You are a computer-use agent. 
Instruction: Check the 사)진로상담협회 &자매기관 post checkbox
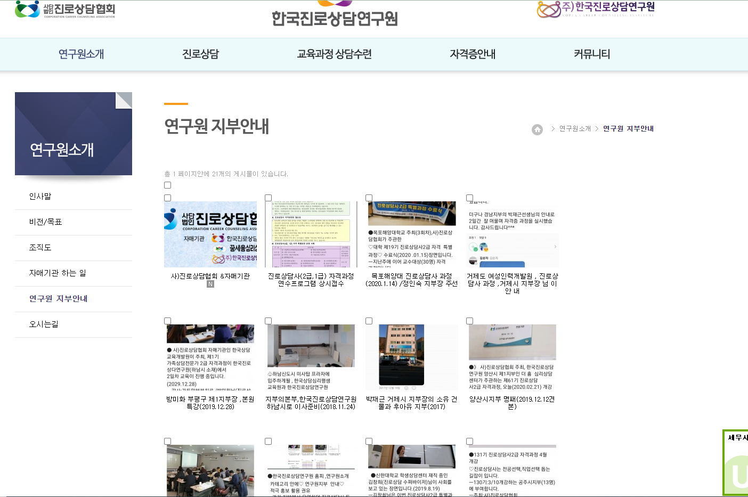click(167, 198)
